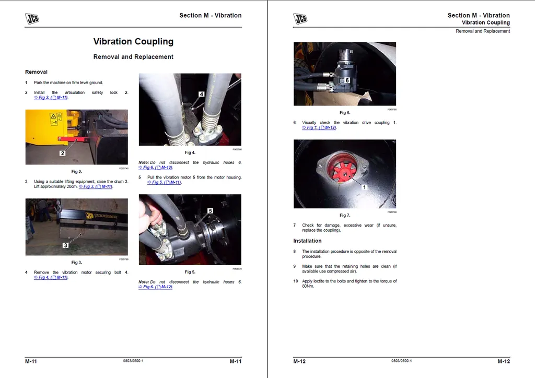Select the Fig 3 raised drum photo
Viewport: 535px width, 378px height.
pyautogui.click(x=77, y=227)
